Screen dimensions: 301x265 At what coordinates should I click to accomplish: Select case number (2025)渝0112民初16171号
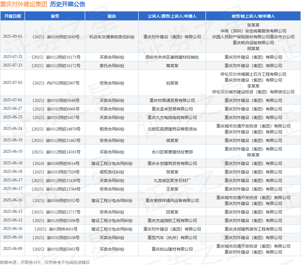pyautogui.click(x=56, y=57)
